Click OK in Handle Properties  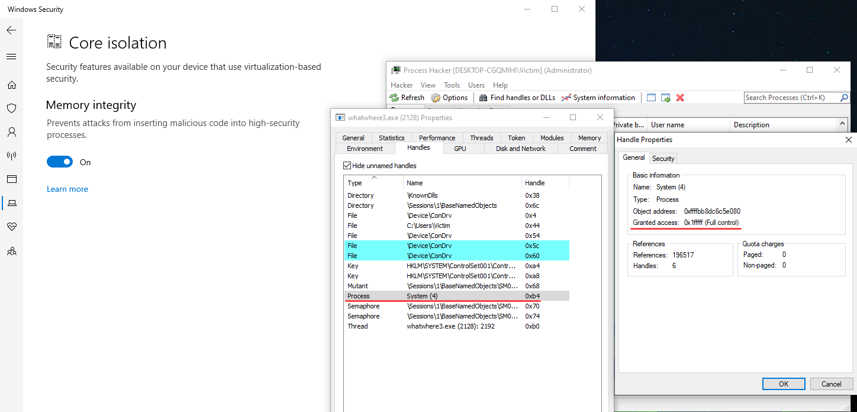(784, 384)
